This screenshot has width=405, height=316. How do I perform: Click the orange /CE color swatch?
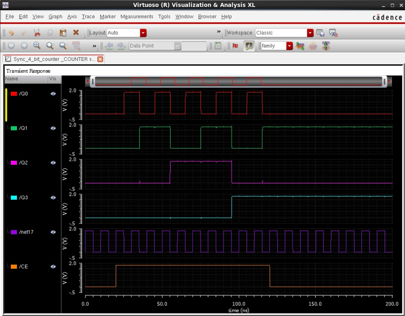pyautogui.click(x=14, y=267)
